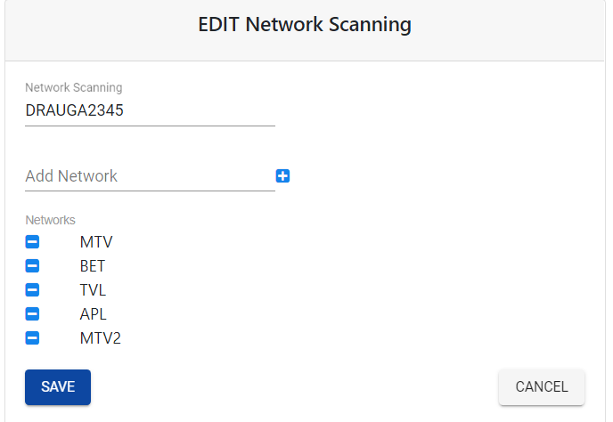The image size is (613, 422).
Task: Remove the BET network
Action: tap(32, 265)
